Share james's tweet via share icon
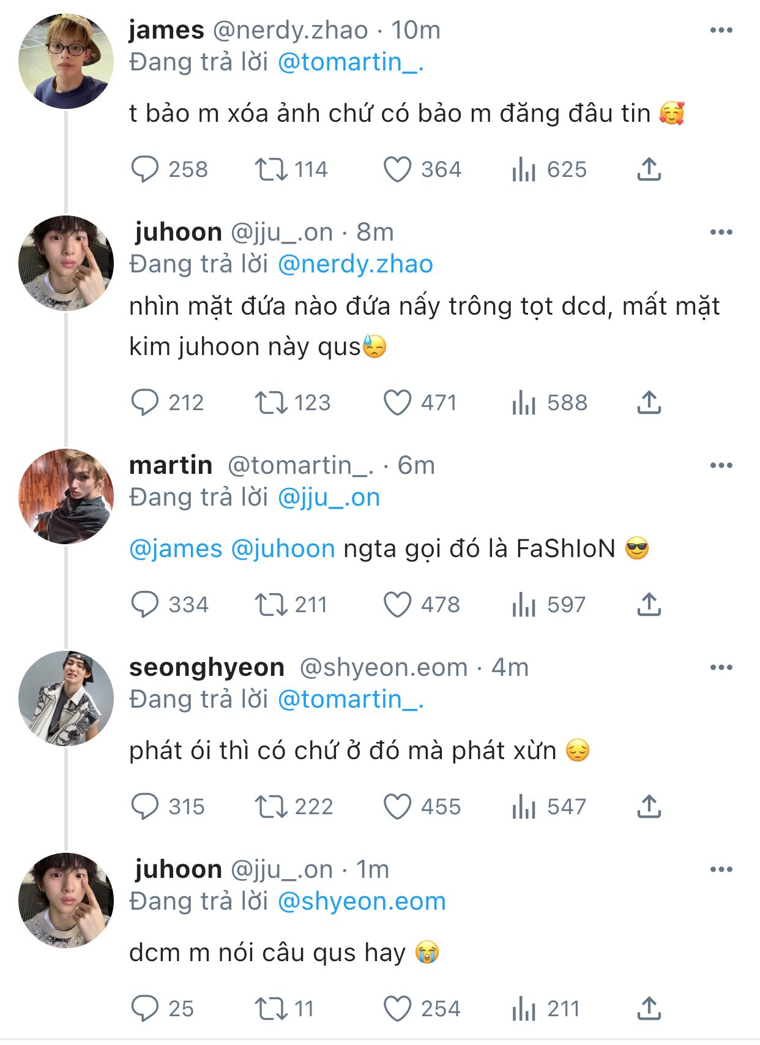Viewport: 760px width, 1045px height. click(x=649, y=170)
